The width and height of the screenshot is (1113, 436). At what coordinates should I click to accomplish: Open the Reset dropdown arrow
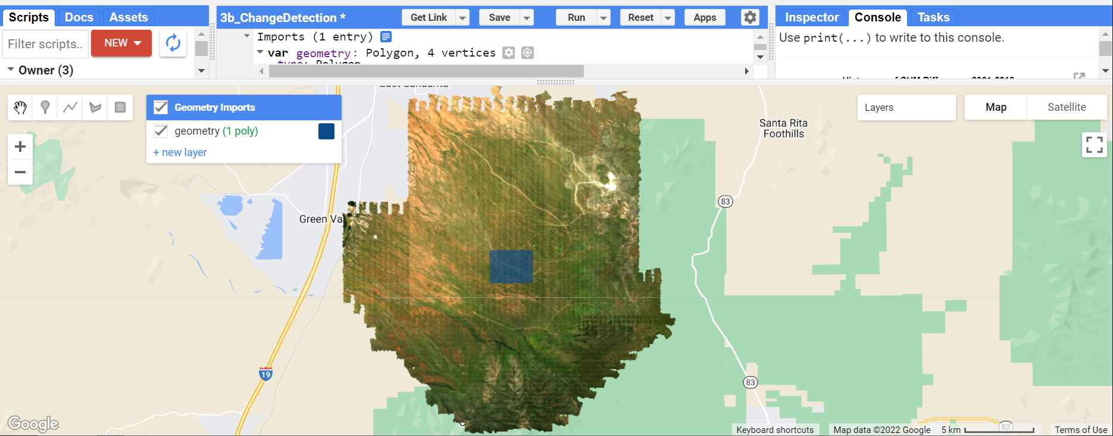(668, 18)
